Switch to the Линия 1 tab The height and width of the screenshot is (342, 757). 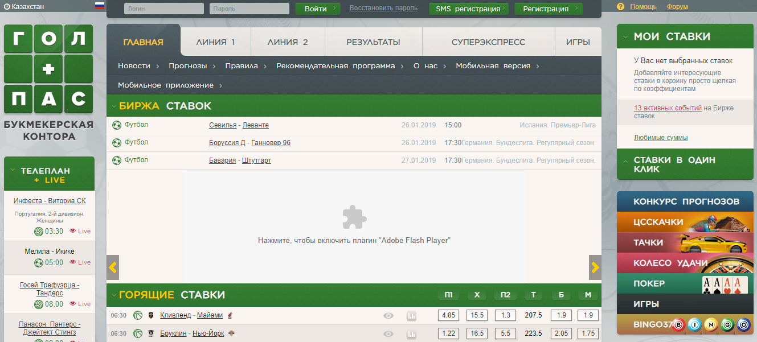click(215, 42)
